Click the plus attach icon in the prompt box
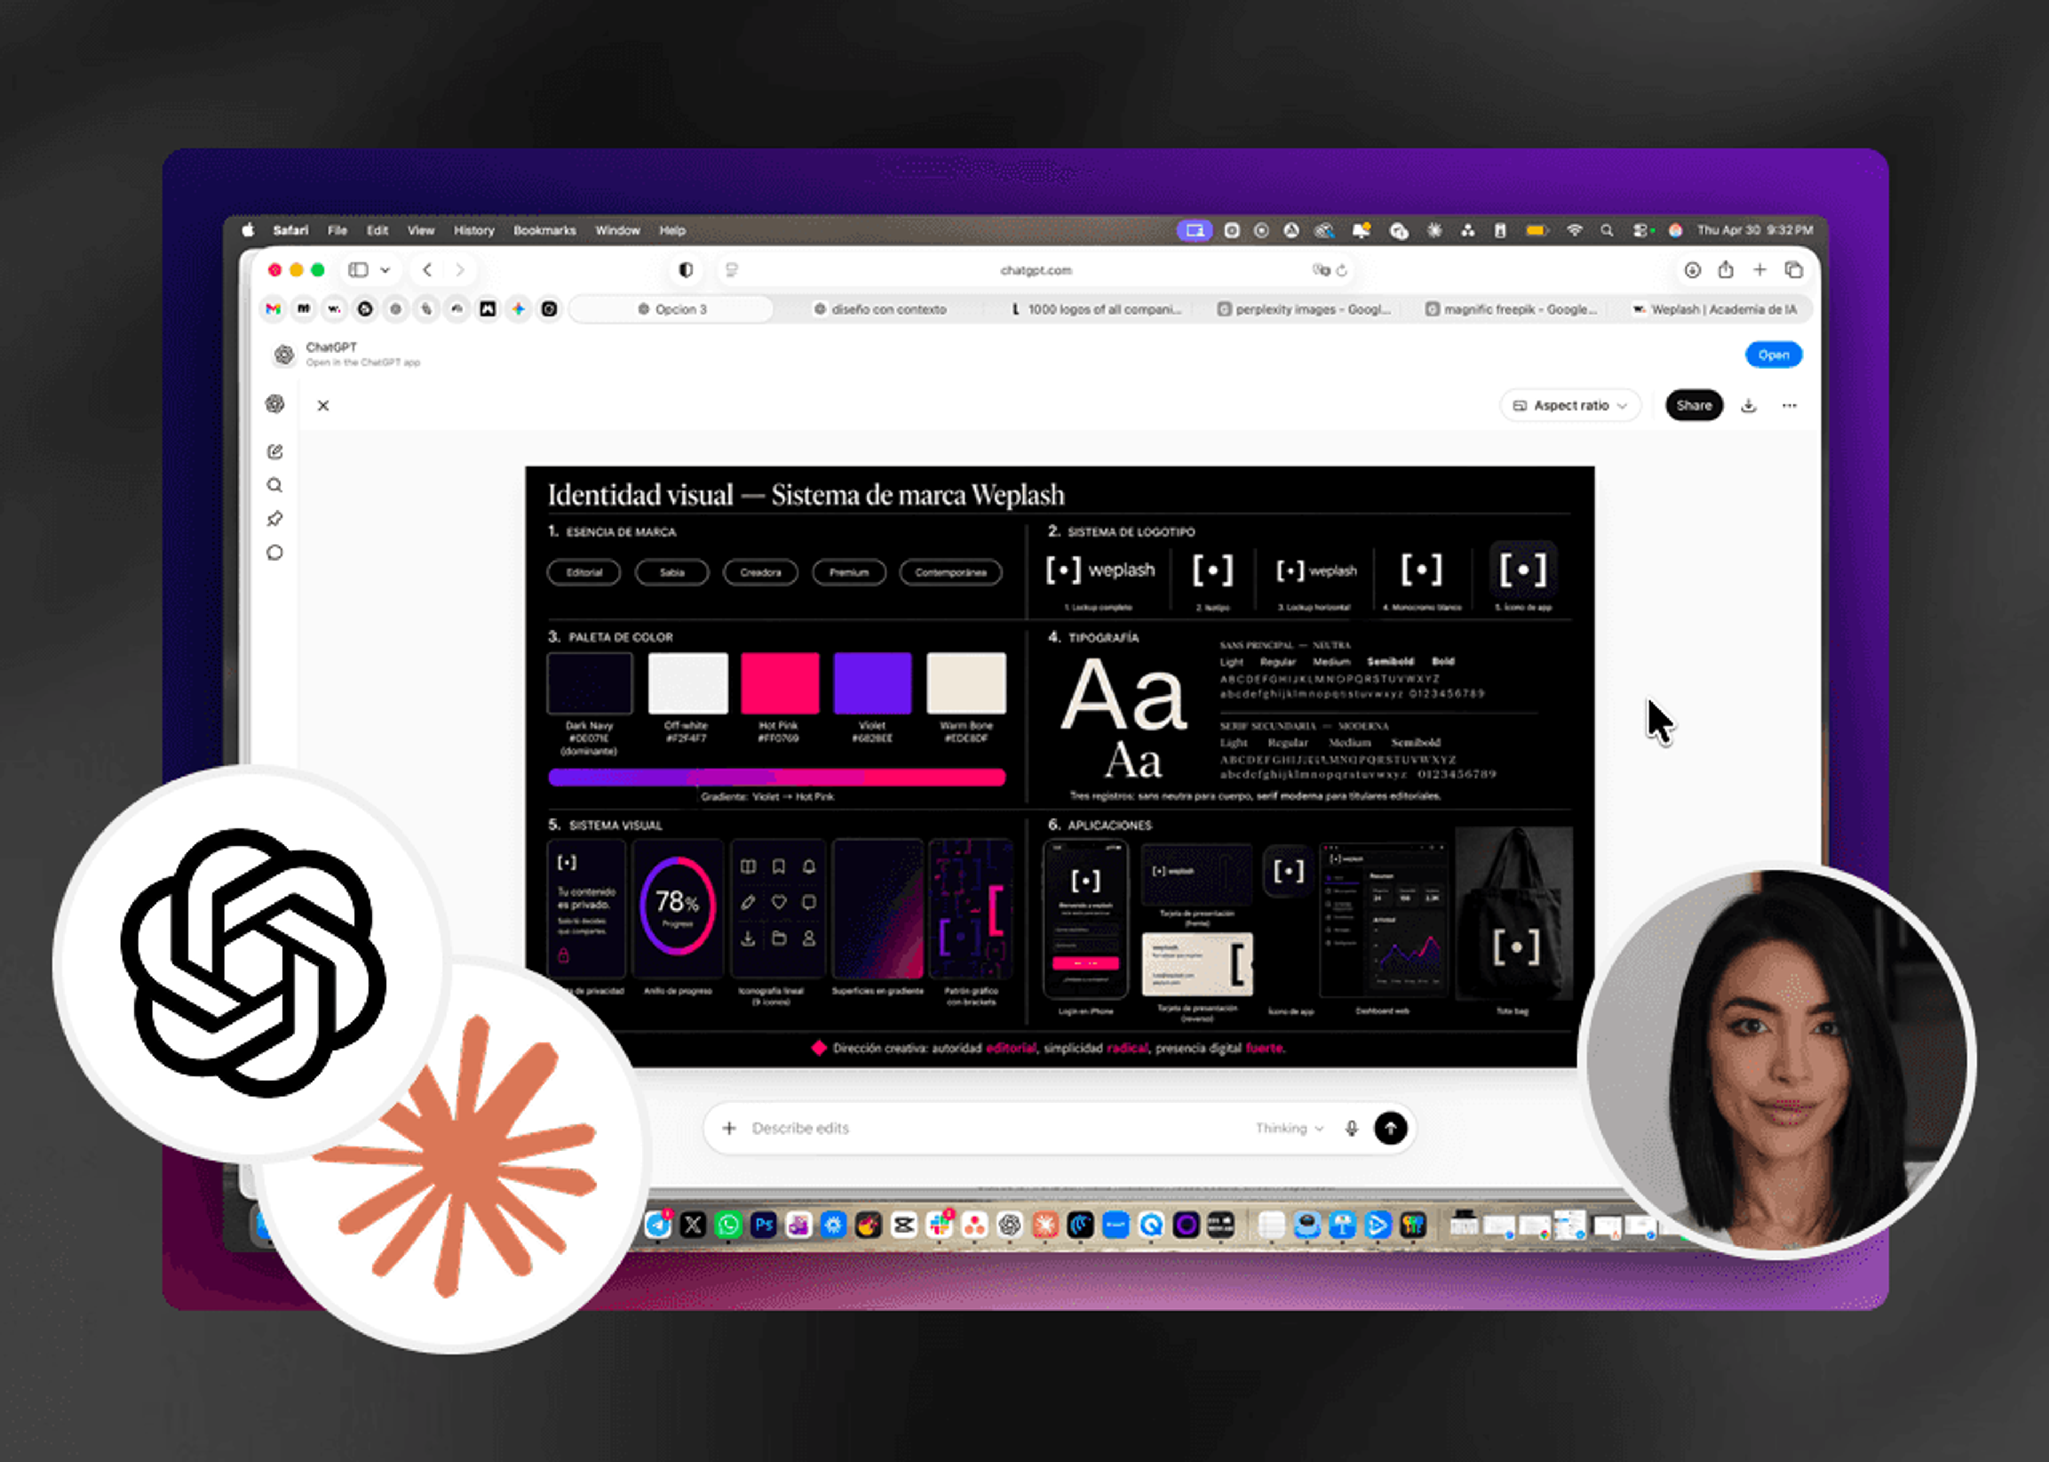Screen dimensions: 2049x1462 pyautogui.click(x=729, y=1128)
